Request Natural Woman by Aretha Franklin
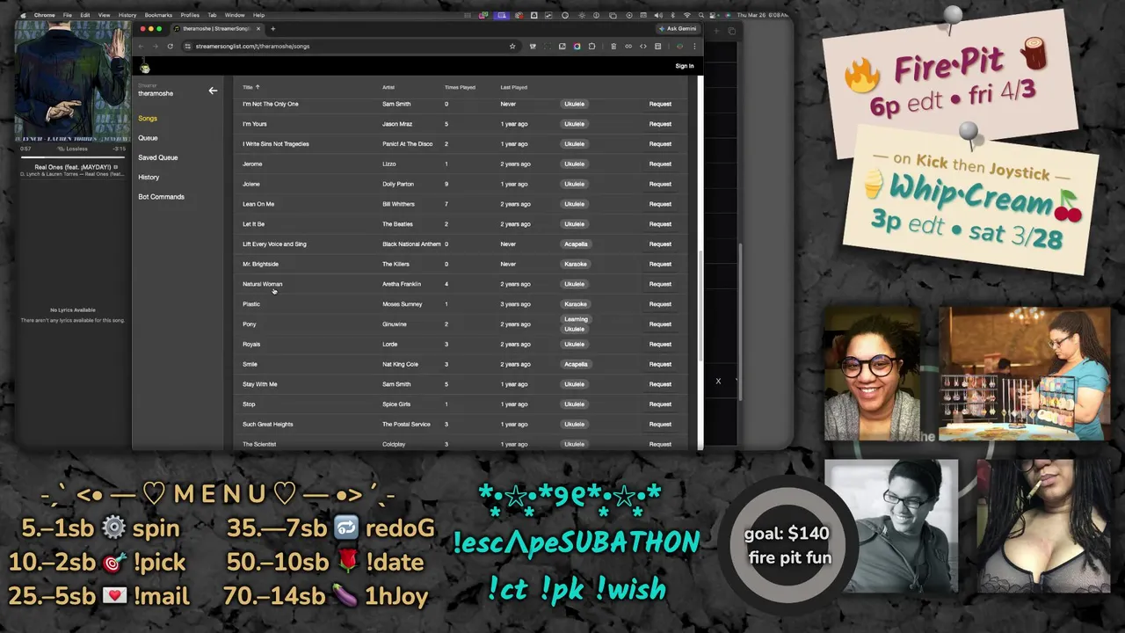The image size is (1125, 633). click(x=660, y=284)
